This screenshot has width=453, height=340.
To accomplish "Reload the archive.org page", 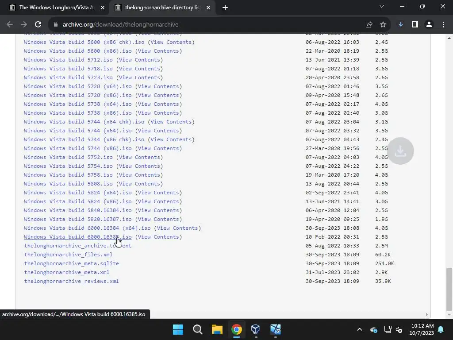I will 38,25.
